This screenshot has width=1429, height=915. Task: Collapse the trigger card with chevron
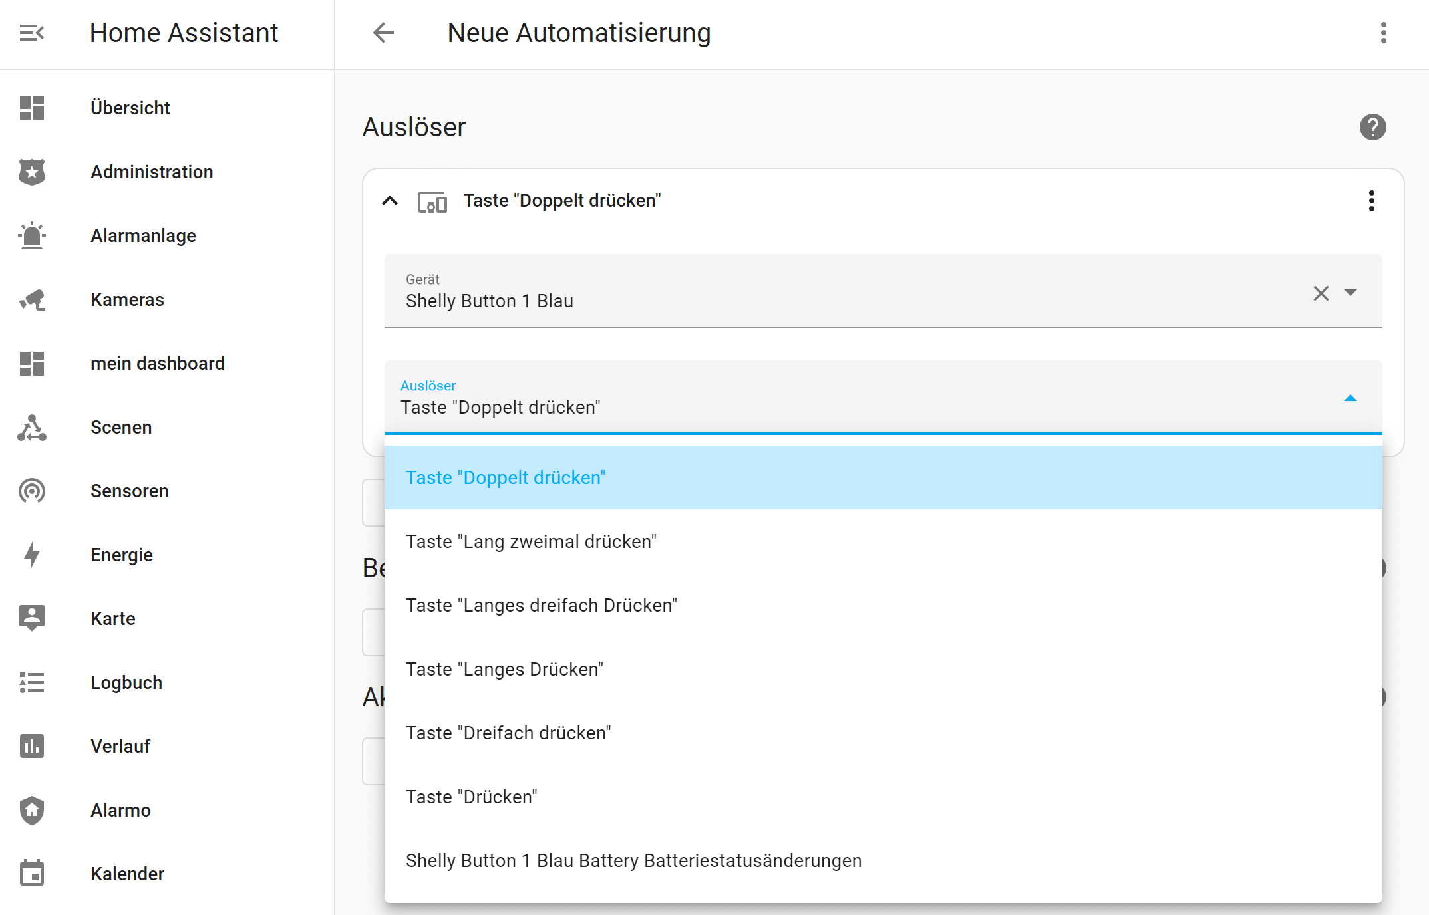(390, 201)
